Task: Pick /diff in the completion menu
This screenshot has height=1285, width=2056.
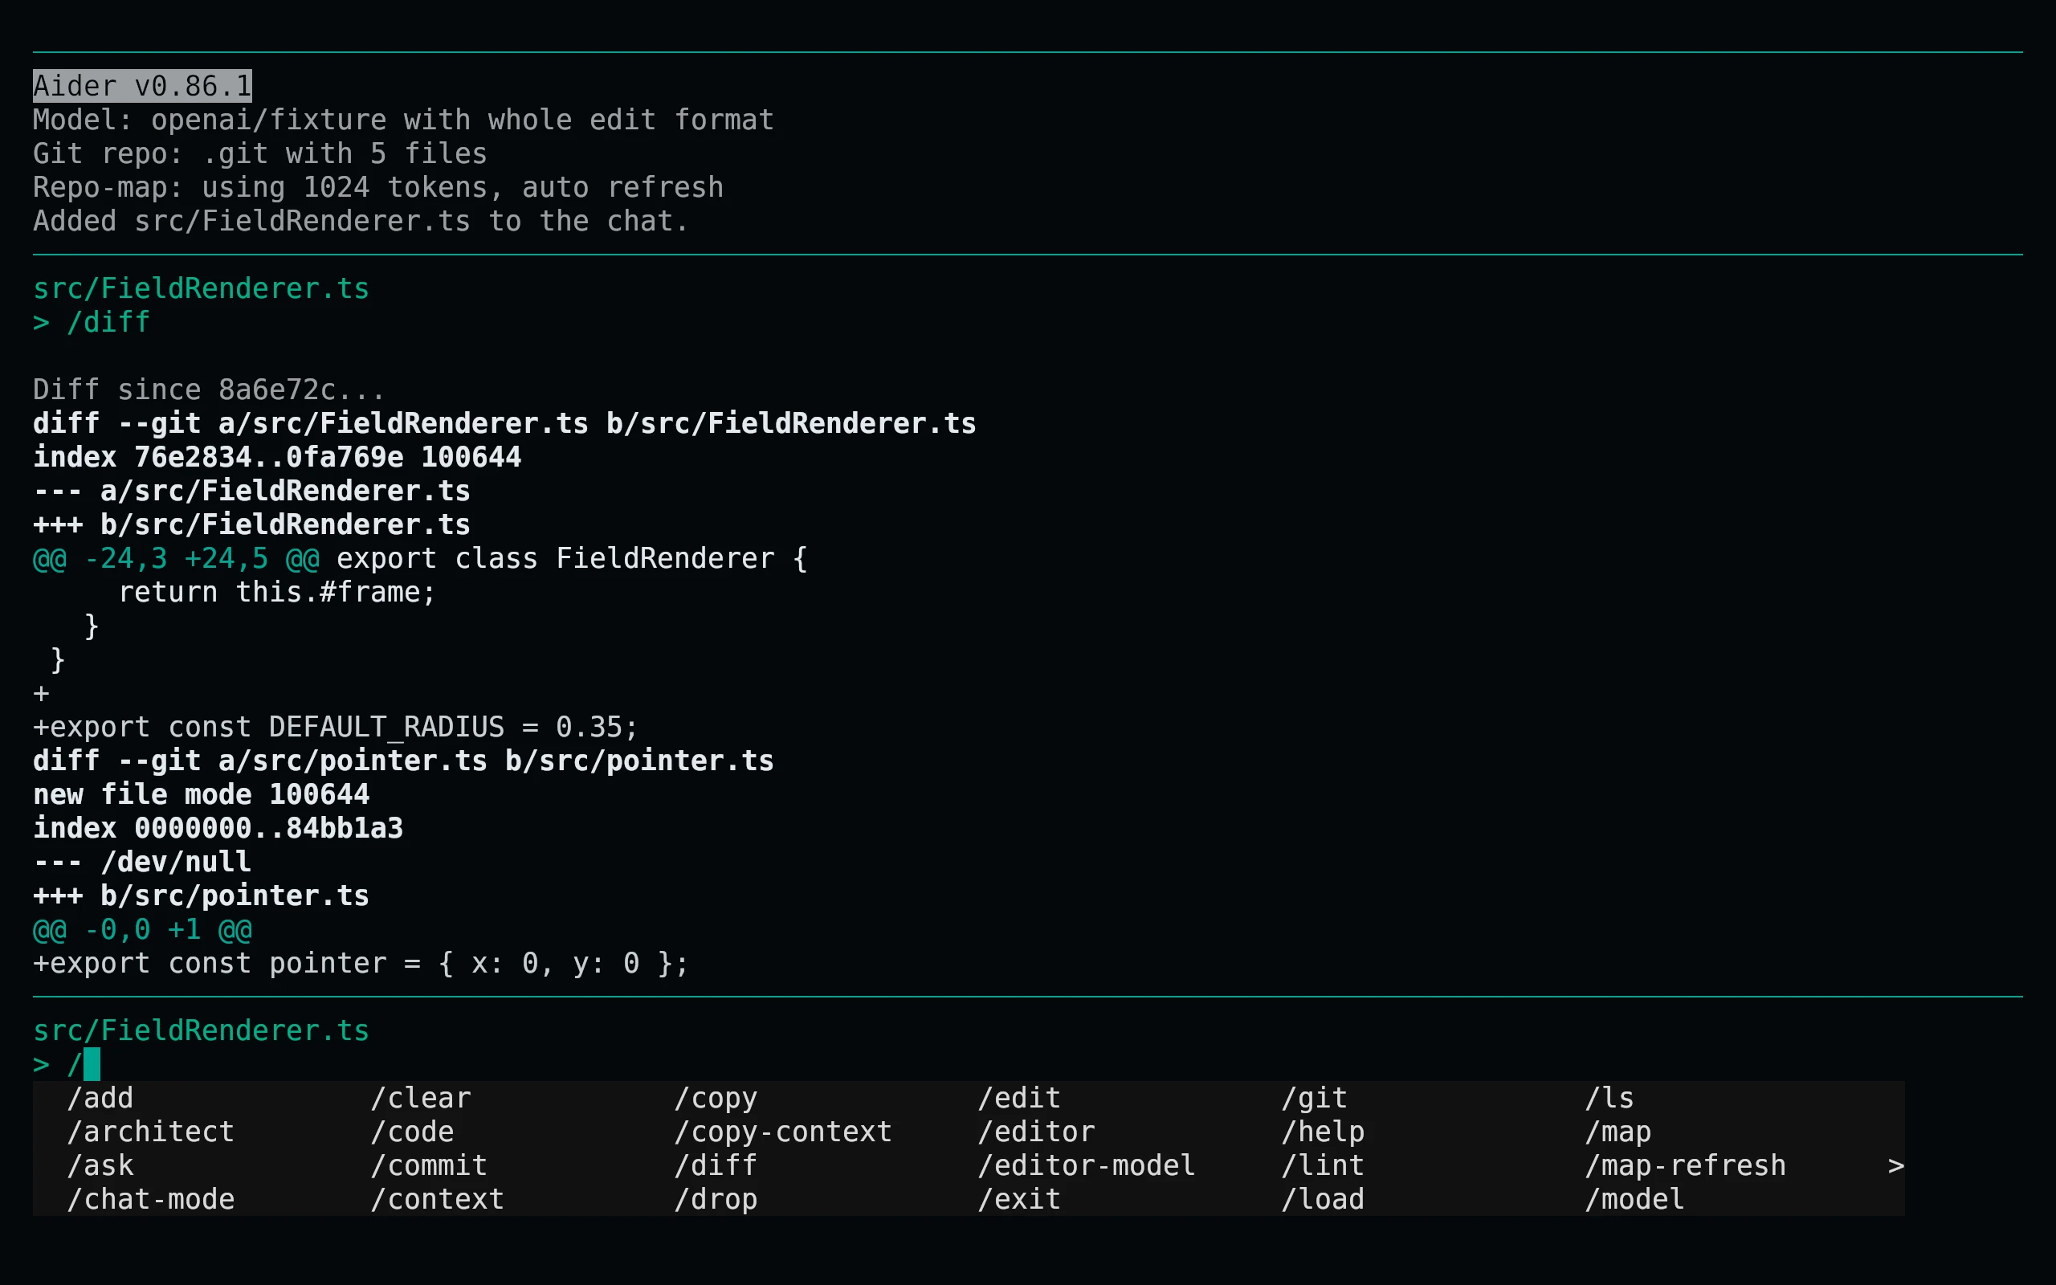Action: click(x=716, y=1166)
